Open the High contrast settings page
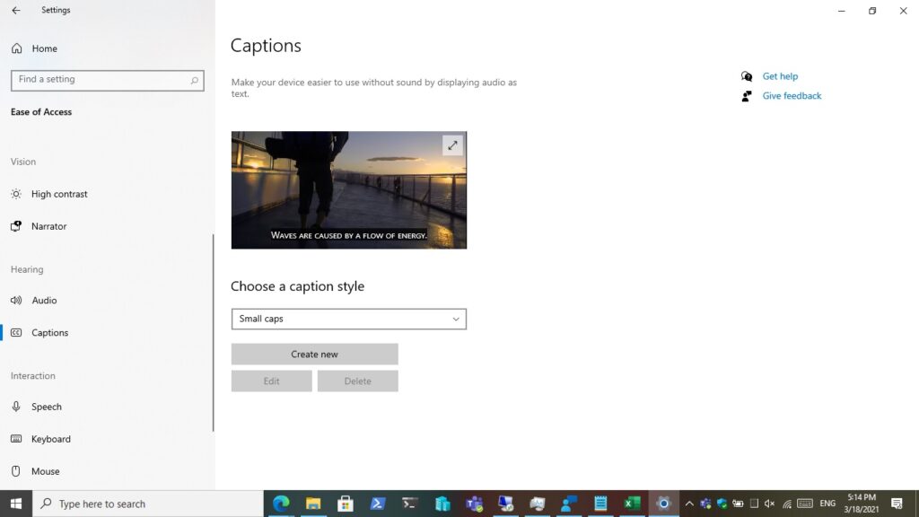Viewport: 919px width, 517px height. tap(59, 194)
